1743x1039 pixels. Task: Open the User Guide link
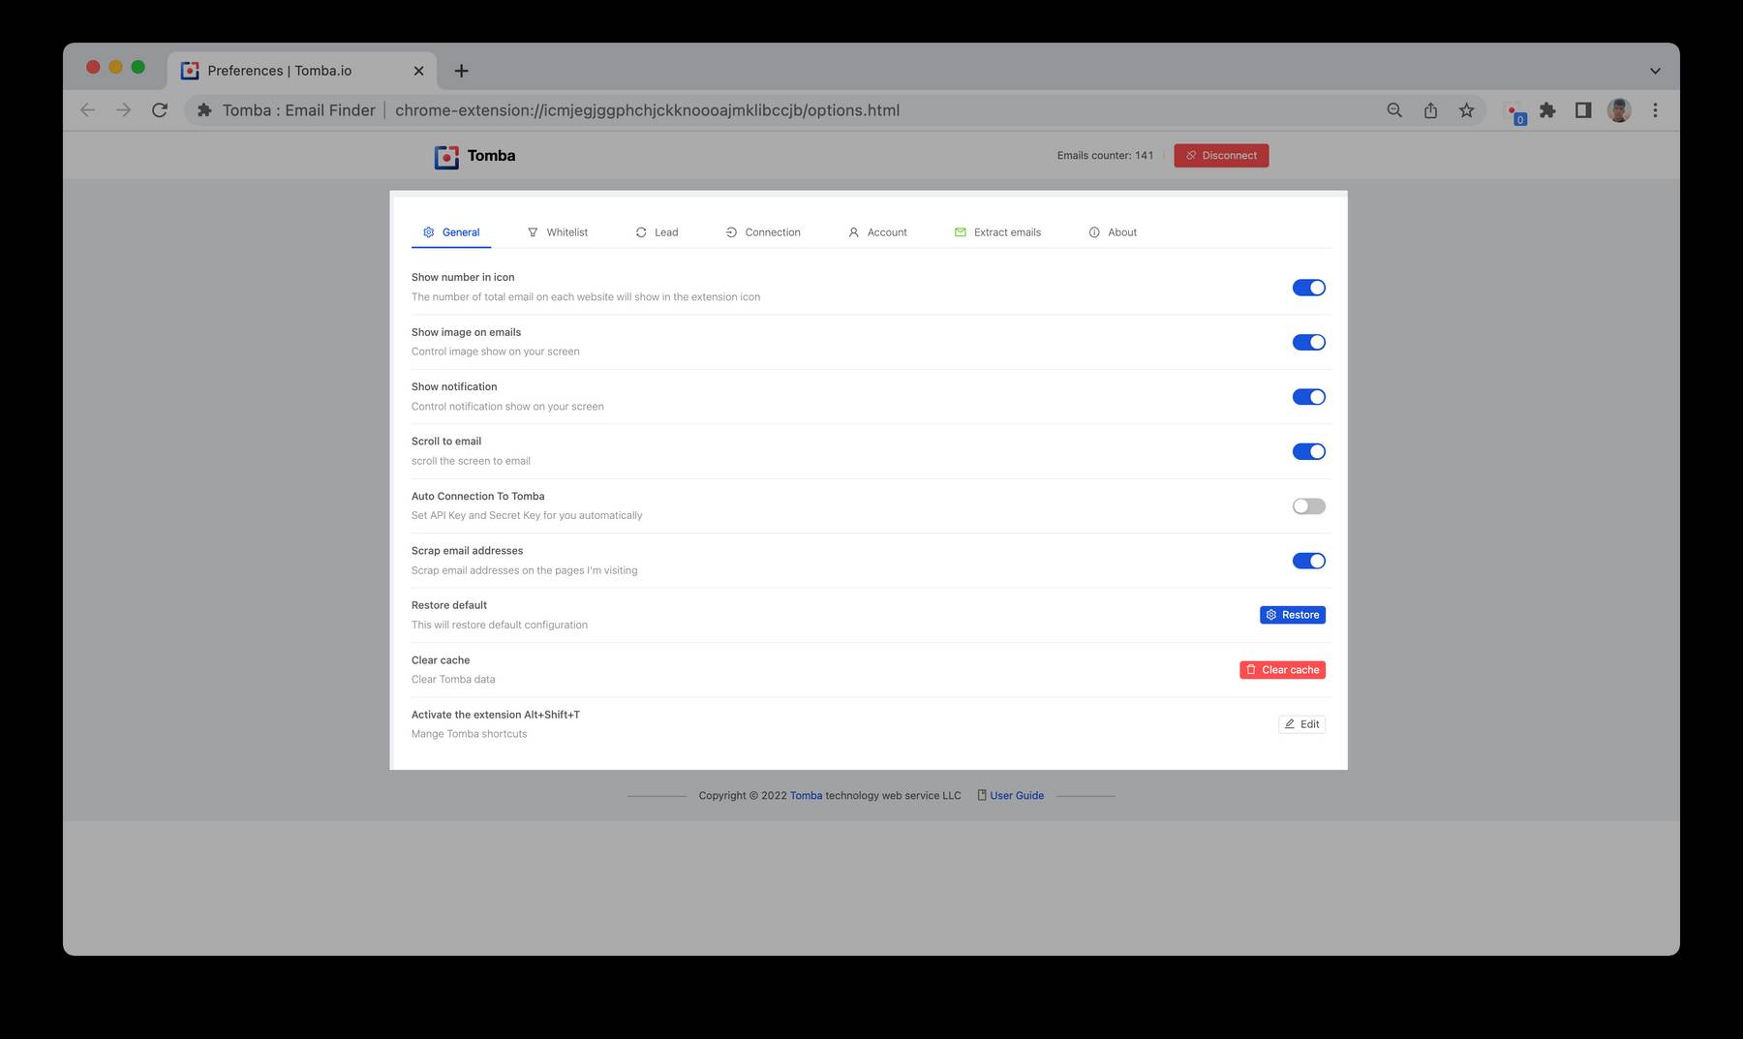[1010, 796]
